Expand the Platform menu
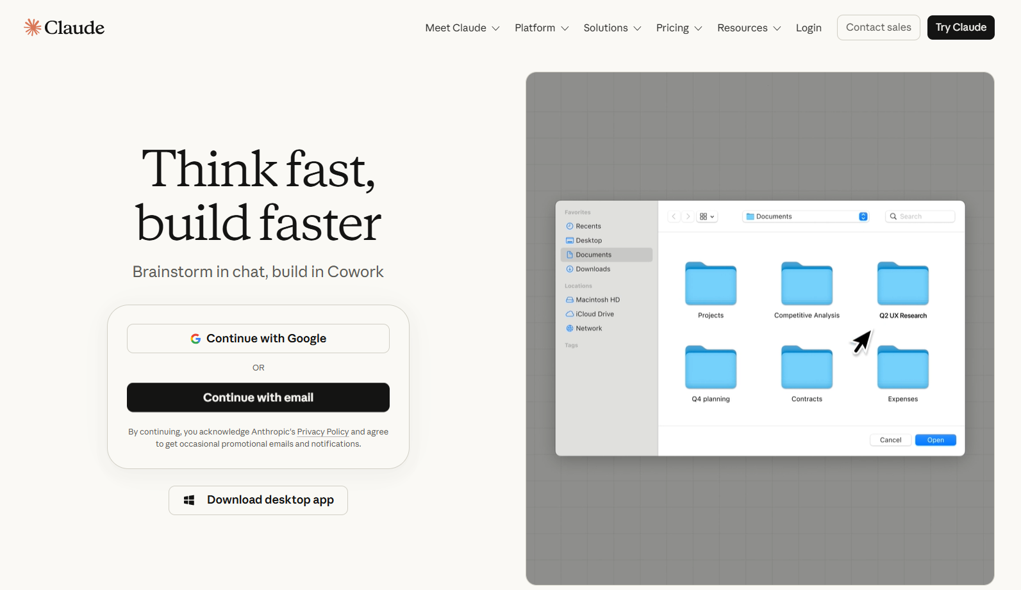Image resolution: width=1021 pixels, height=590 pixels. pyautogui.click(x=542, y=28)
